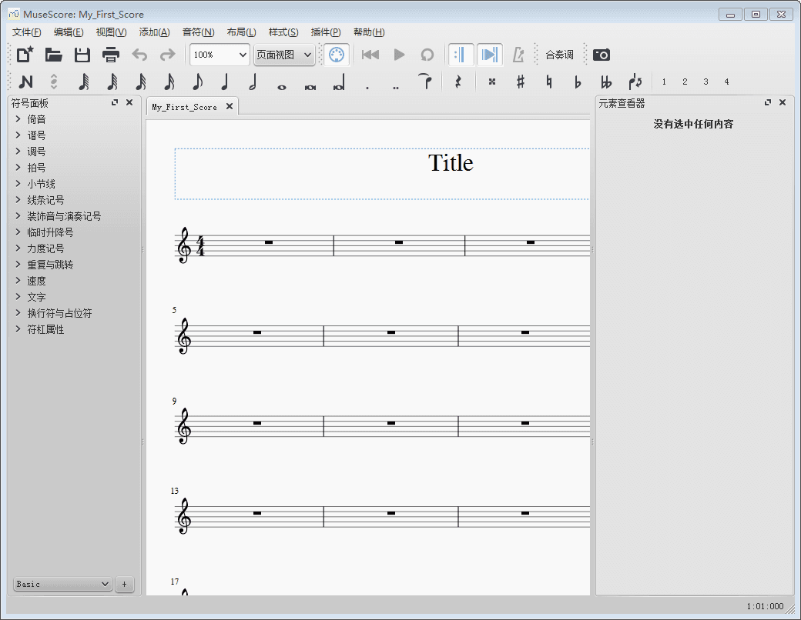The height and width of the screenshot is (620, 801).
Task: Toggle the metronome icon
Action: tap(518, 55)
